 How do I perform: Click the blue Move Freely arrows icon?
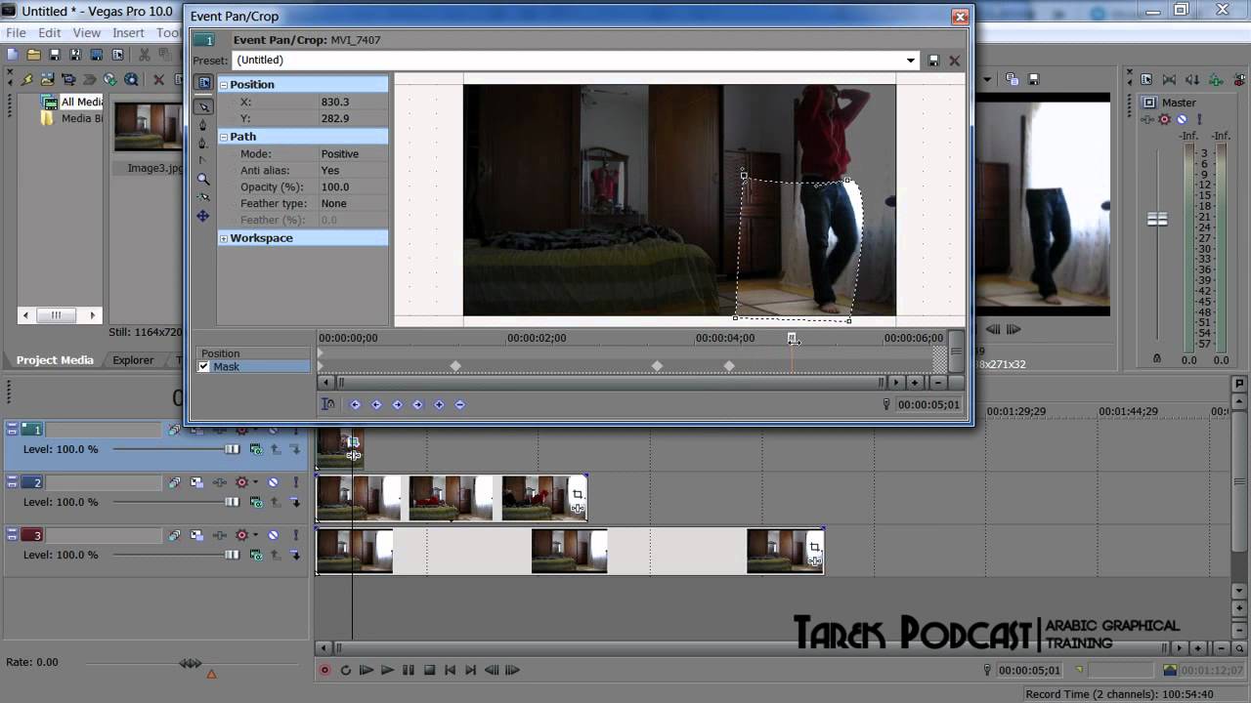coord(203,216)
